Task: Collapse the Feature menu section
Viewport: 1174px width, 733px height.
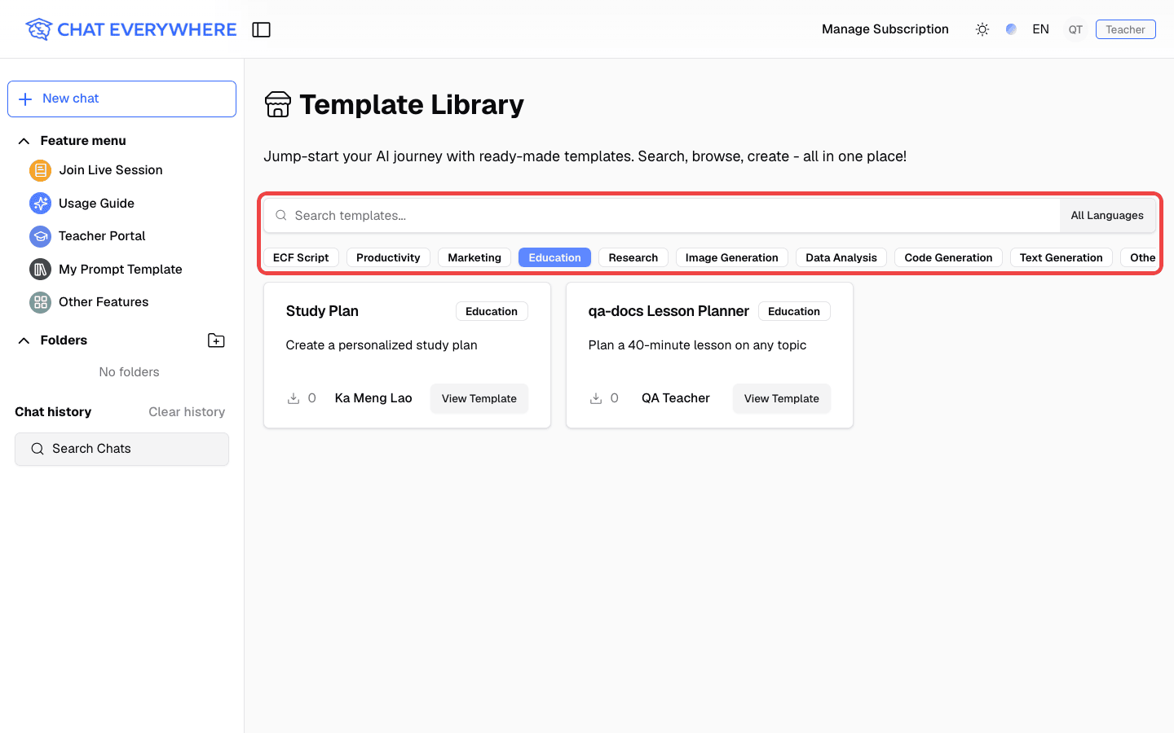Action: point(24,141)
